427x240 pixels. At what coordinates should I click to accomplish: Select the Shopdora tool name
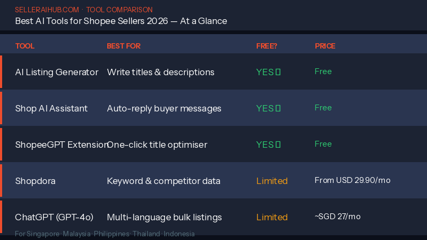click(x=35, y=181)
